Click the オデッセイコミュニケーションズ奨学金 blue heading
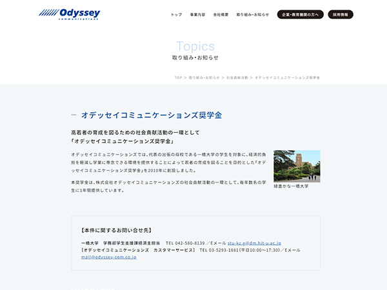Viewport: 387px width, 290px height. [x=152, y=115]
